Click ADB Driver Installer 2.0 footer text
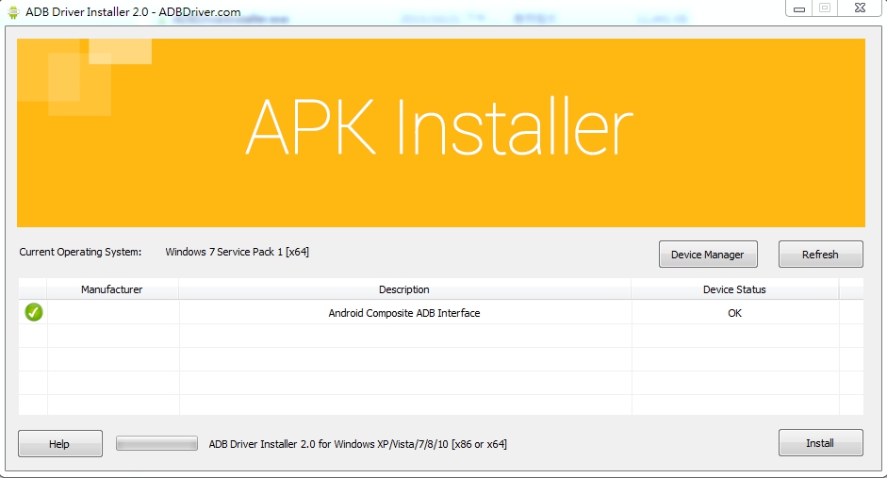The image size is (887, 478). [357, 444]
